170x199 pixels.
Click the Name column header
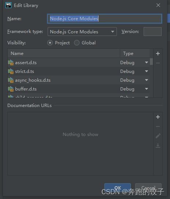[x=64, y=54]
